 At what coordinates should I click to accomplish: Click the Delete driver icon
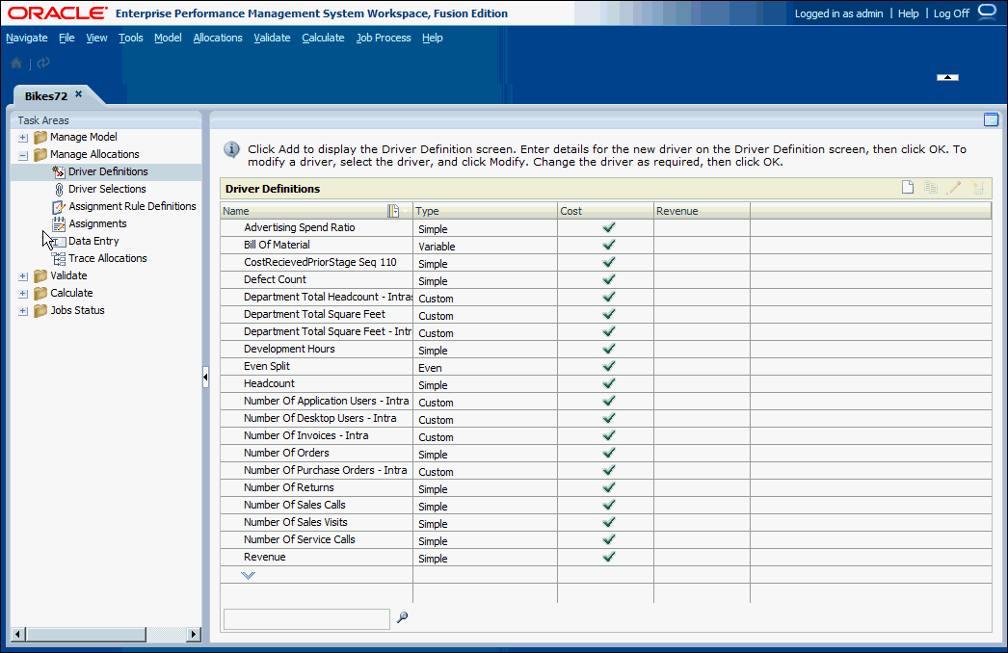978,188
